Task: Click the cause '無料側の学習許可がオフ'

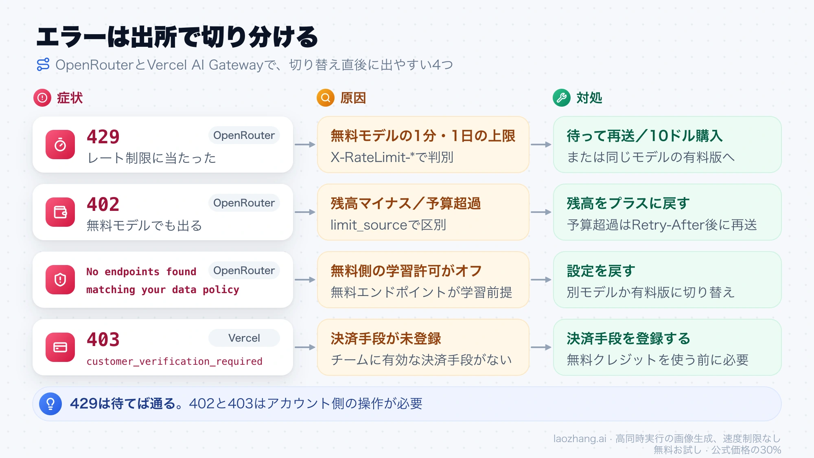Action: click(x=406, y=271)
